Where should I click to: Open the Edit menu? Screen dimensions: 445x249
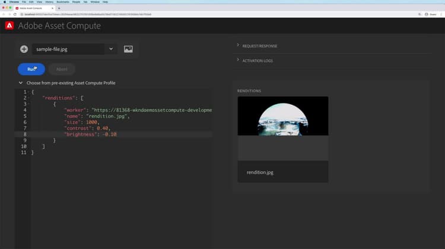coord(31,2)
